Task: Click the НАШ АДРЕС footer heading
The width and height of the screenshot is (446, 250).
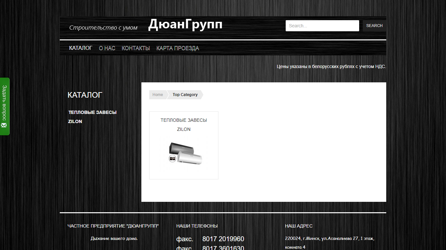Action: [x=299, y=226]
